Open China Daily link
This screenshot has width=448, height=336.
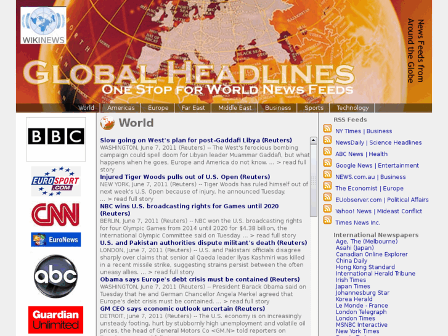[351, 261]
